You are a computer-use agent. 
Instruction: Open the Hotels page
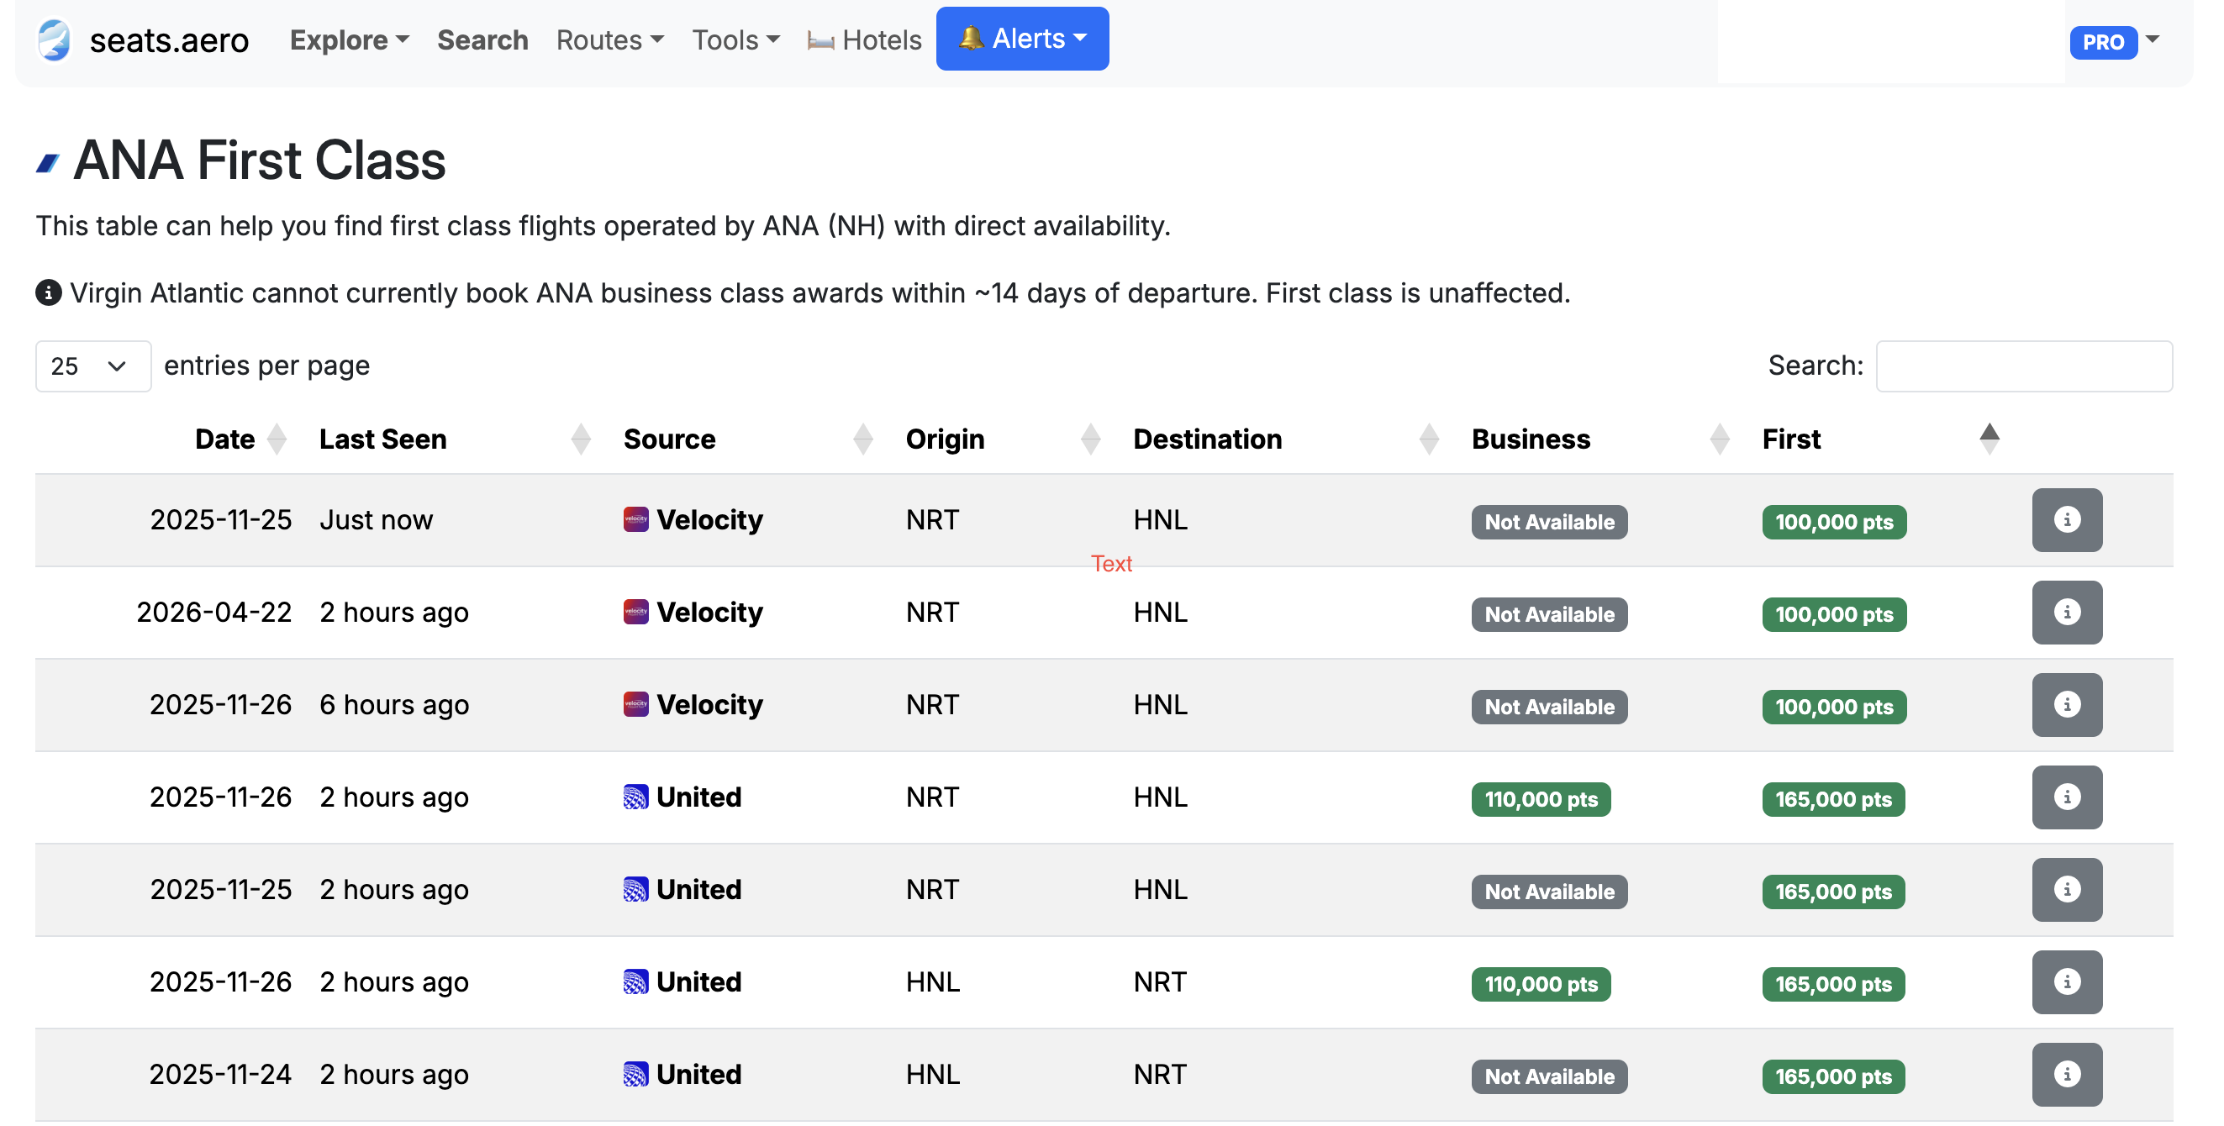[864, 39]
